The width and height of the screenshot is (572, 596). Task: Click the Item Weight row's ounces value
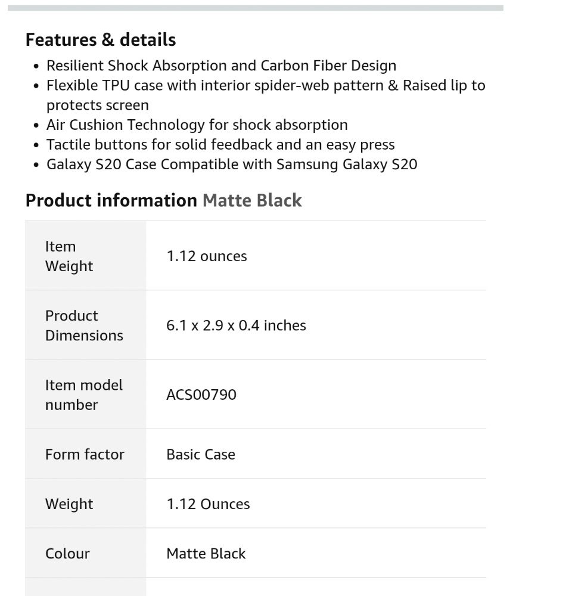tap(206, 256)
